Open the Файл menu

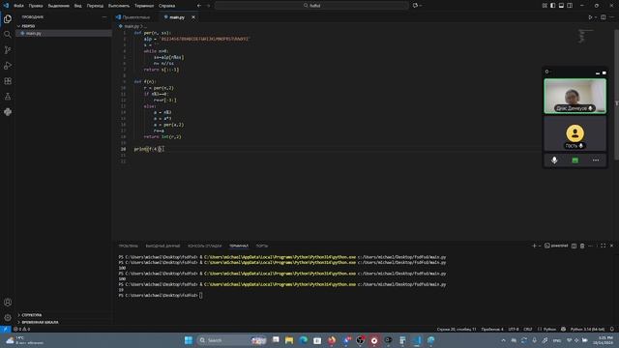(18, 6)
